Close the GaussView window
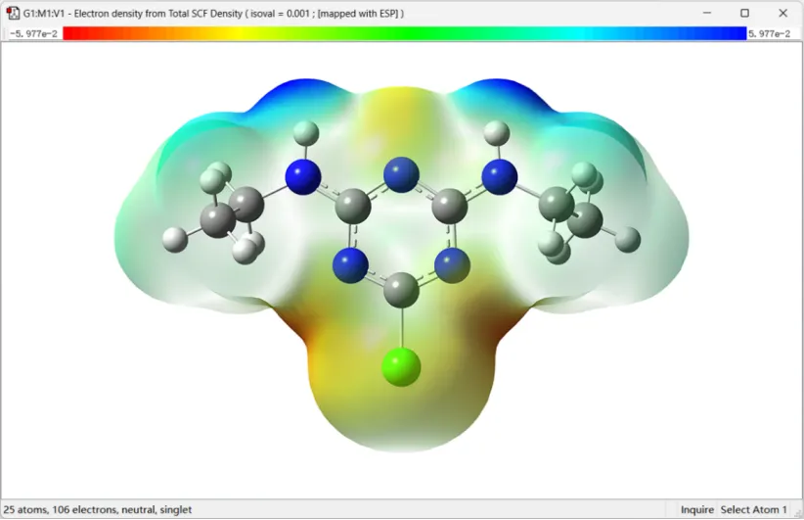 783,13
